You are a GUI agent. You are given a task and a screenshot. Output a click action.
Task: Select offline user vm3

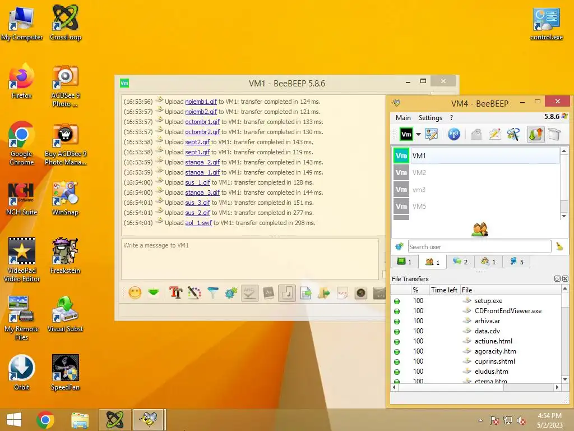tap(476, 190)
